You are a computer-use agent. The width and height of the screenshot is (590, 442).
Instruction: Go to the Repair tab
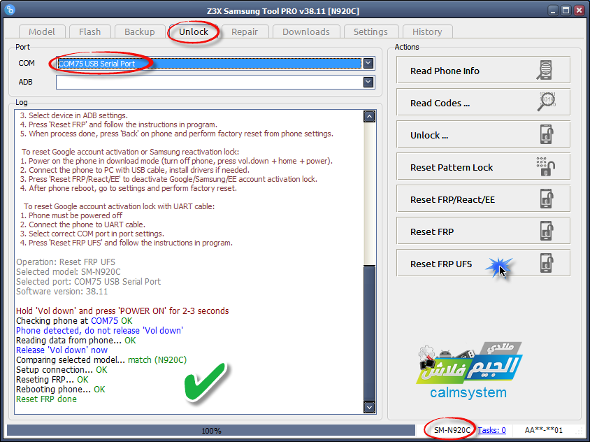(245, 31)
